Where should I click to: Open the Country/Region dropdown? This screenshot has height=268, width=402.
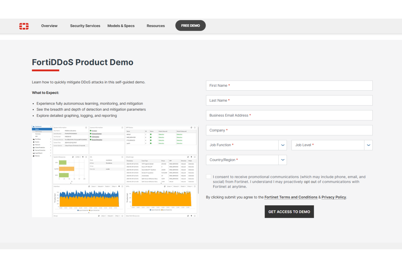coord(246,160)
